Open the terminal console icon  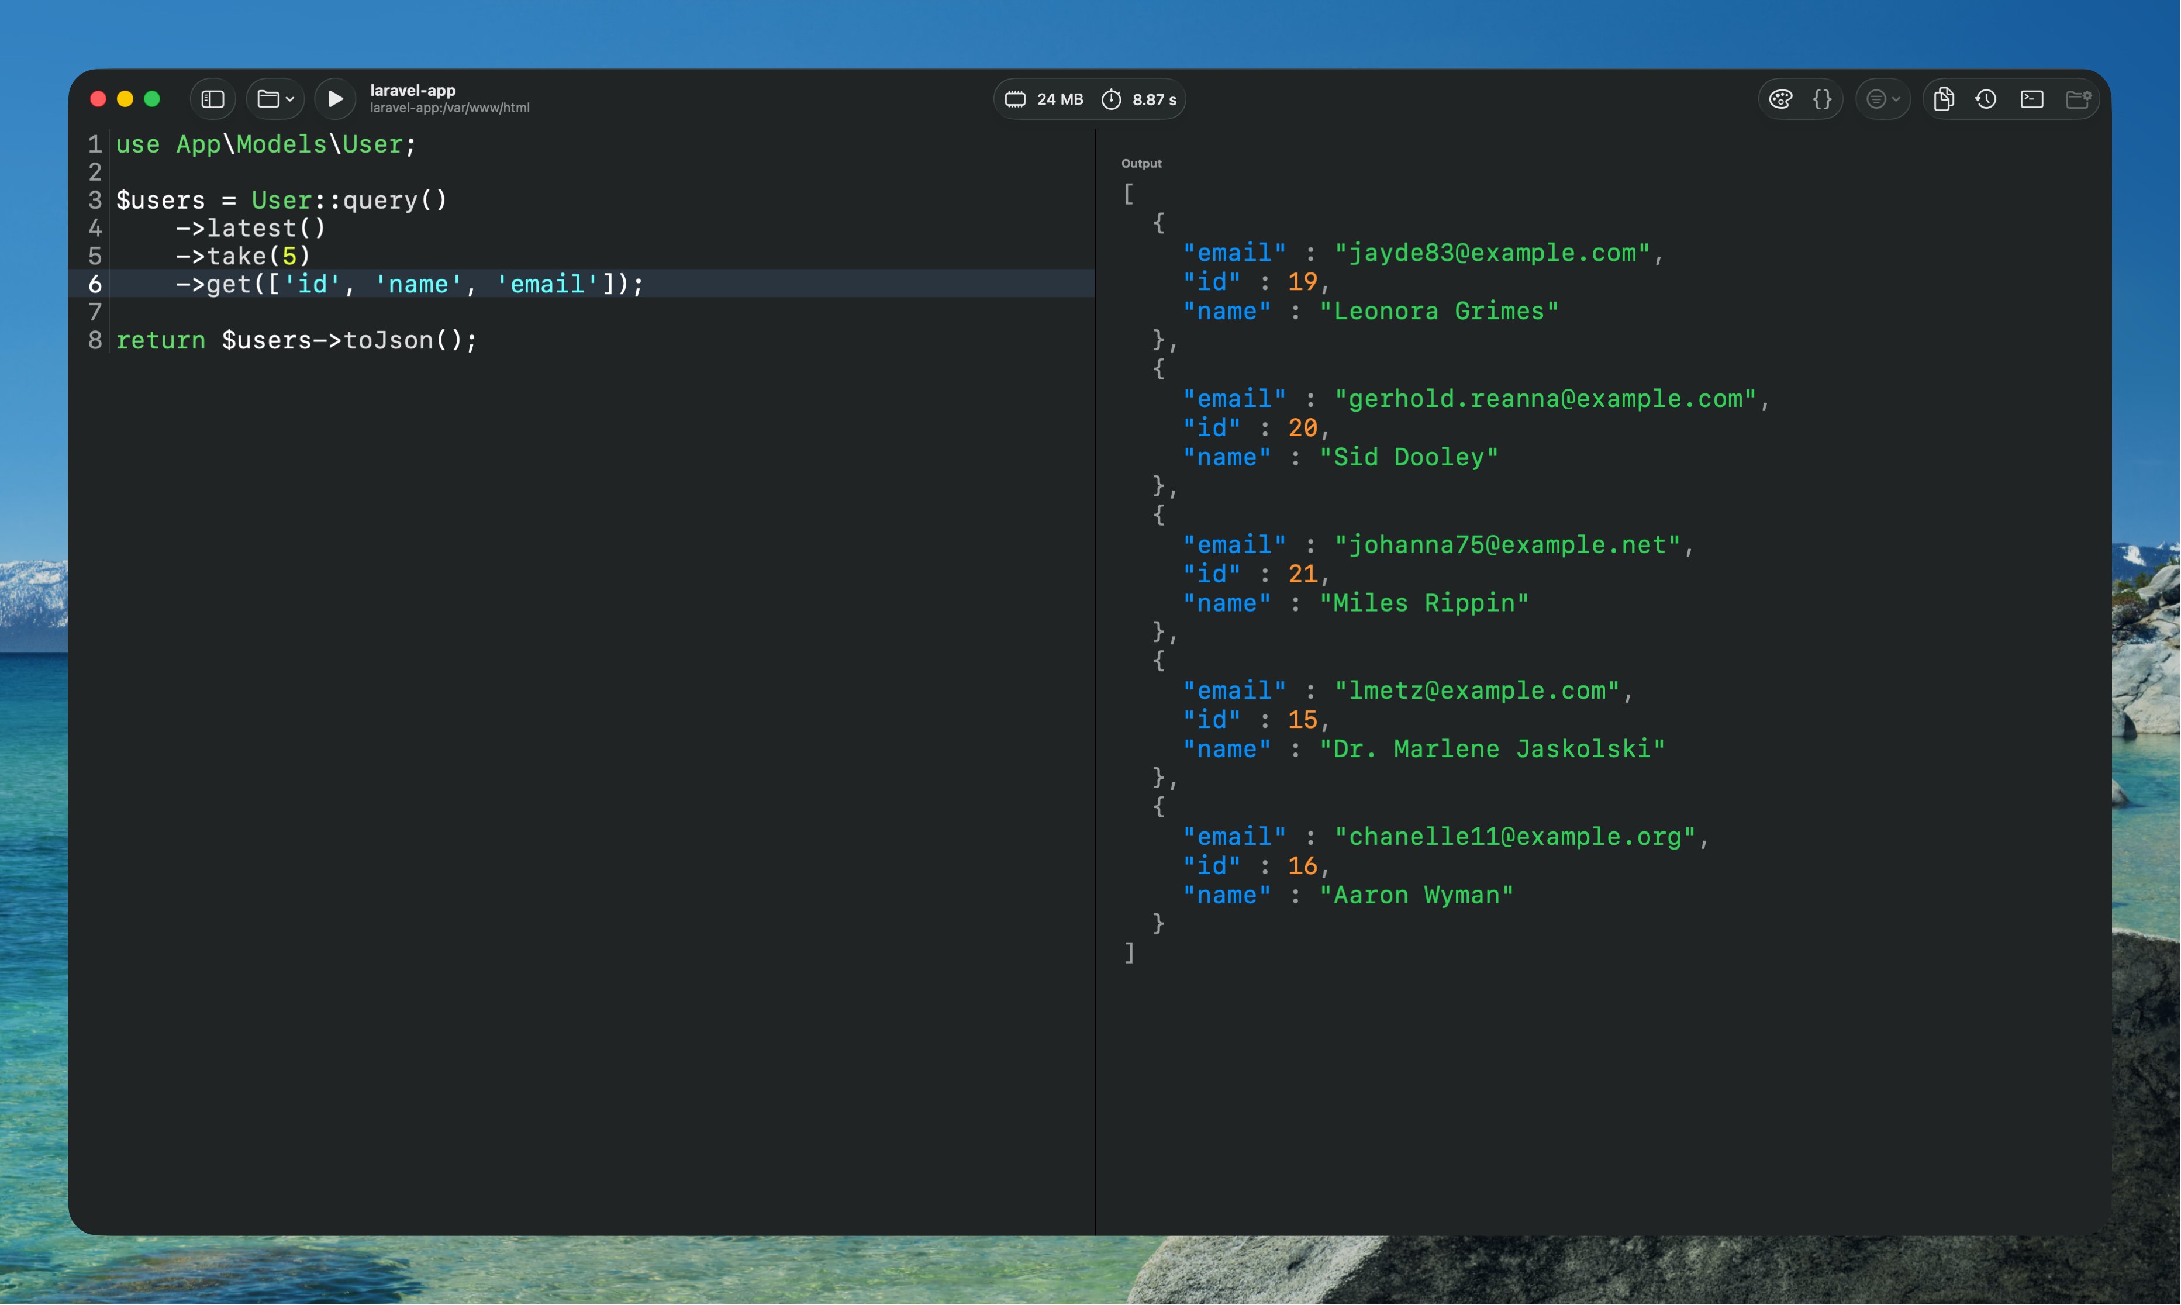click(2031, 99)
